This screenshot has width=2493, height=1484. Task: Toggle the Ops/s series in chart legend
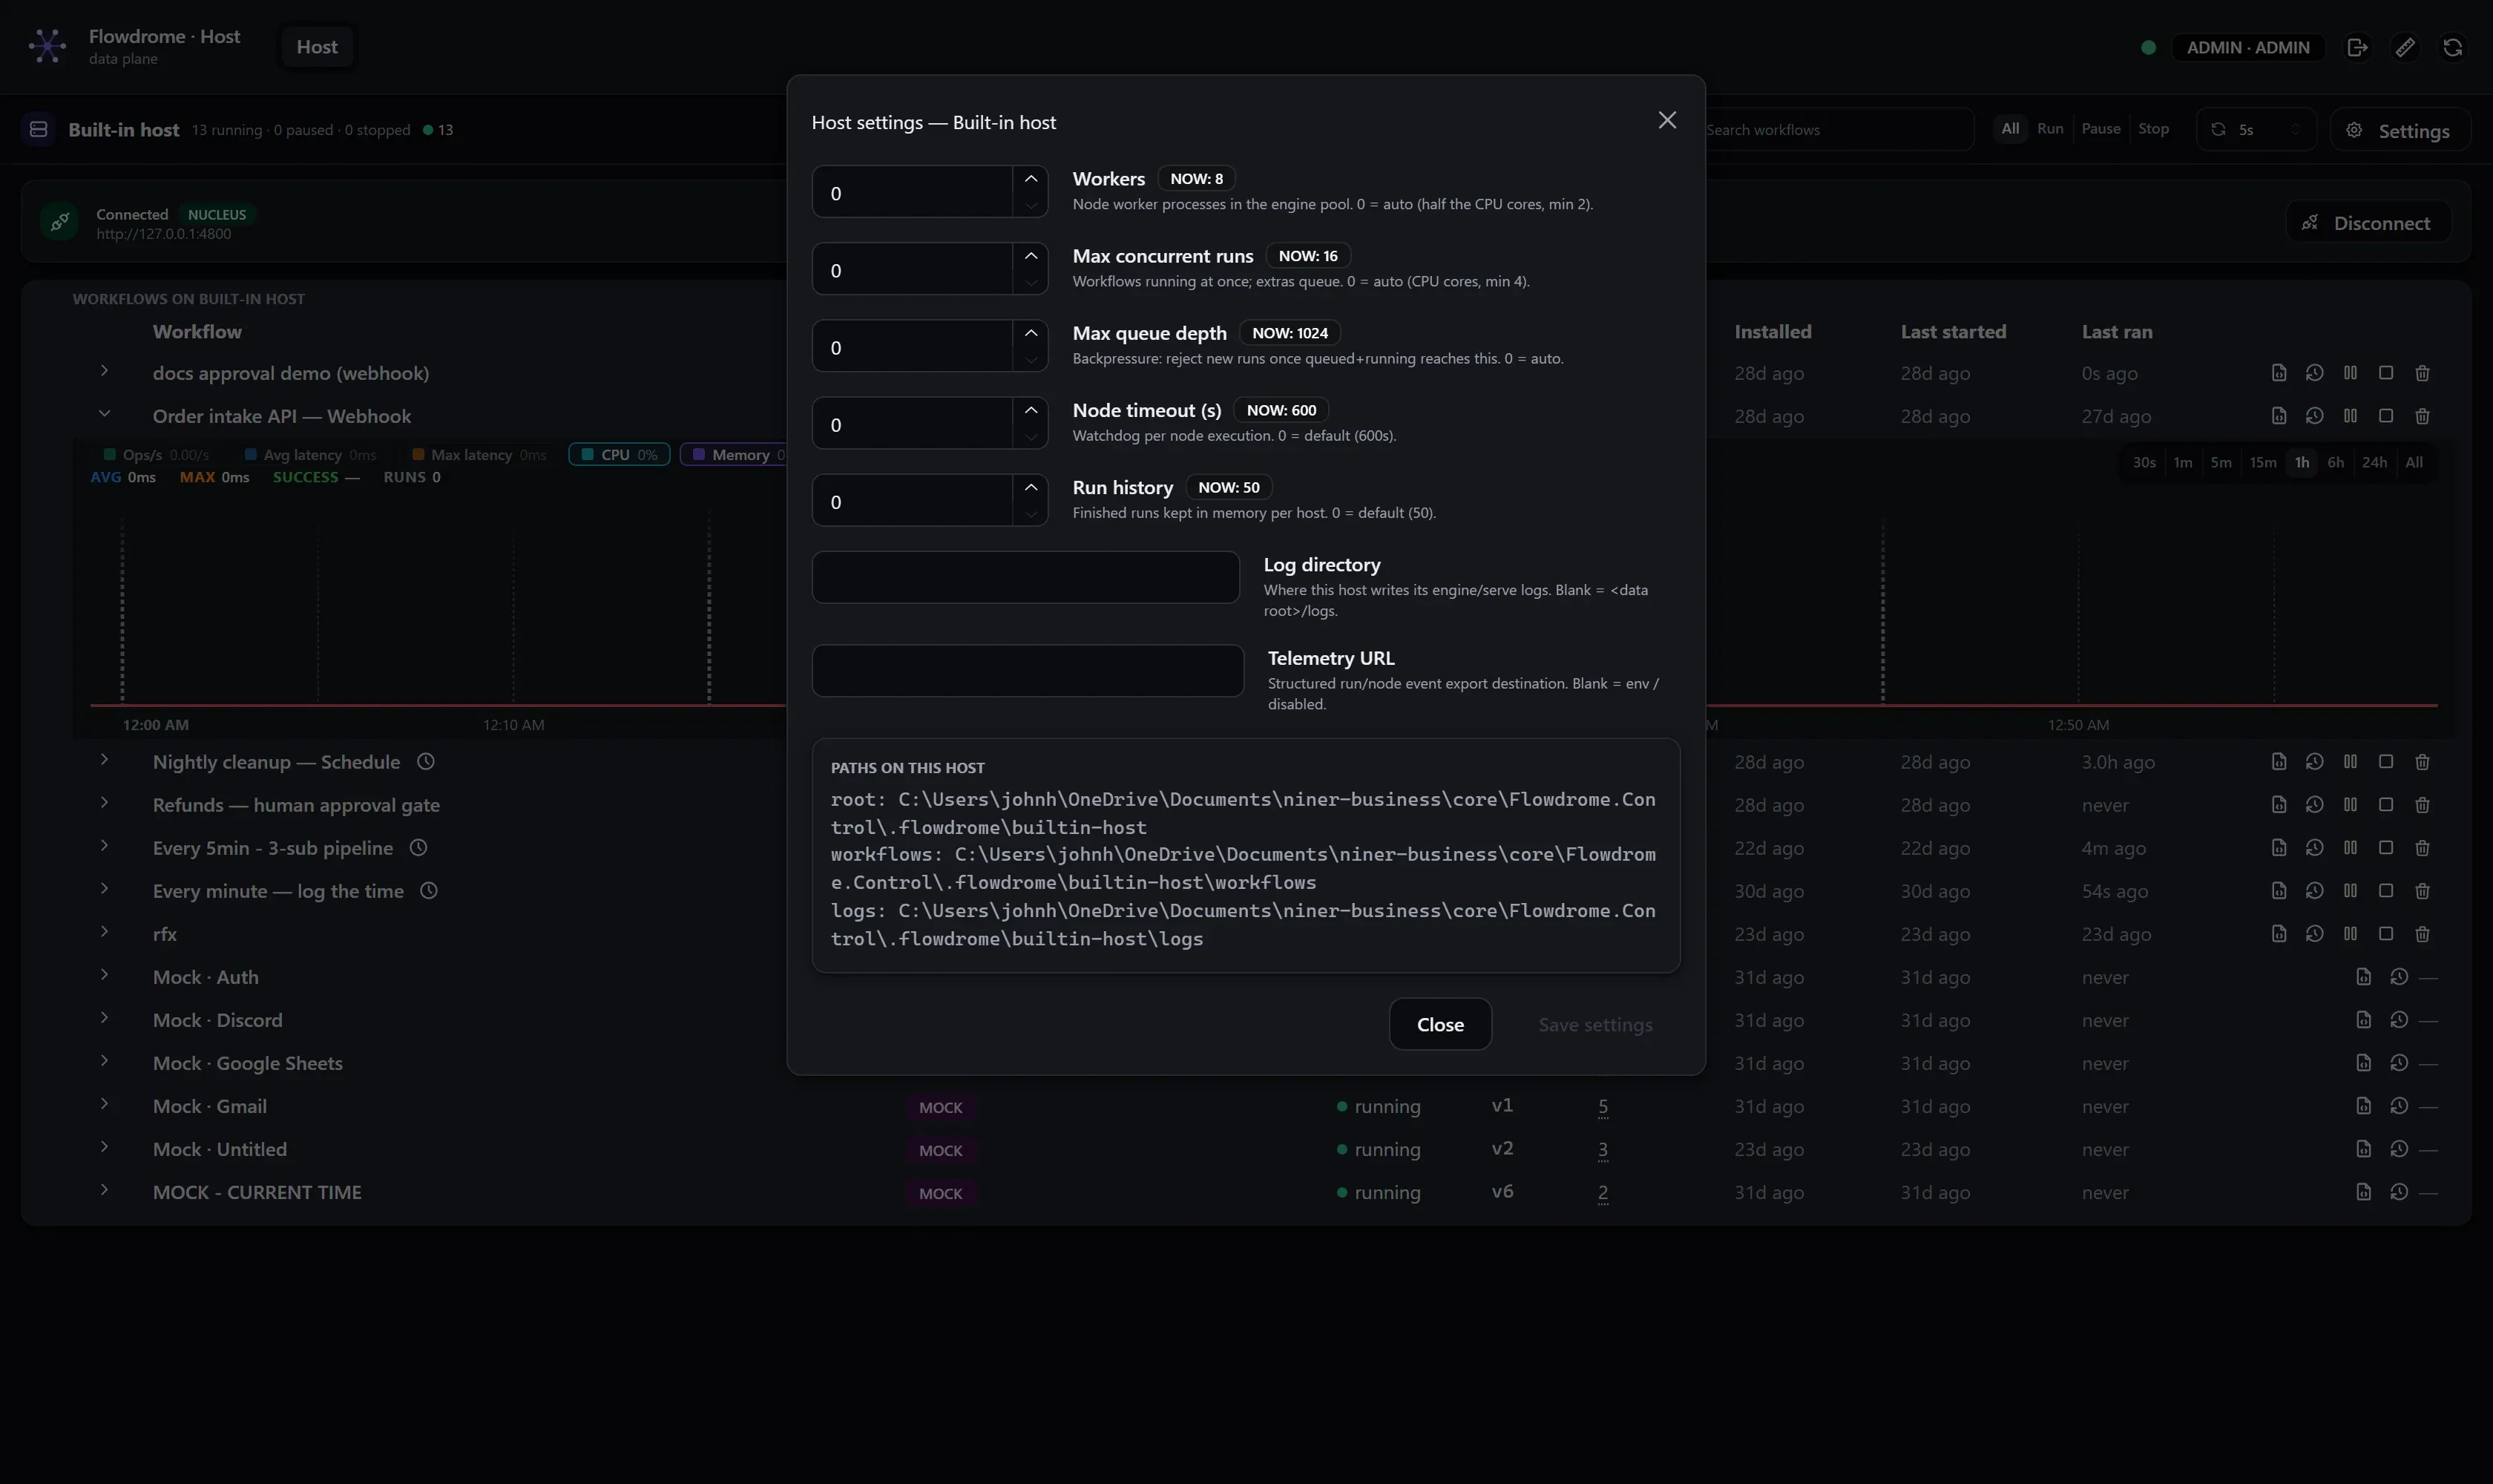[x=156, y=455]
